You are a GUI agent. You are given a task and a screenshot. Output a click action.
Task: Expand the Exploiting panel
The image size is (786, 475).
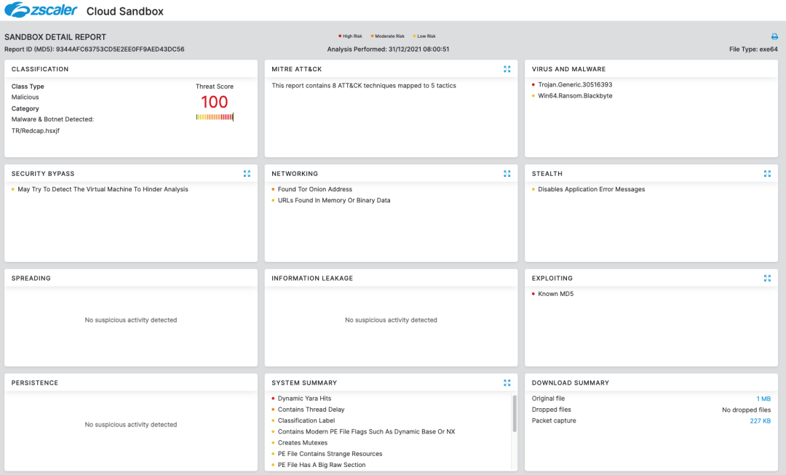click(x=767, y=278)
